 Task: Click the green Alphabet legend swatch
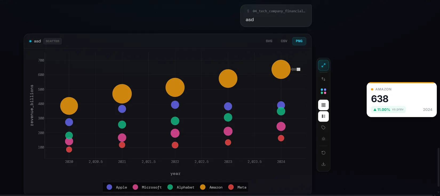tap(170, 187)
